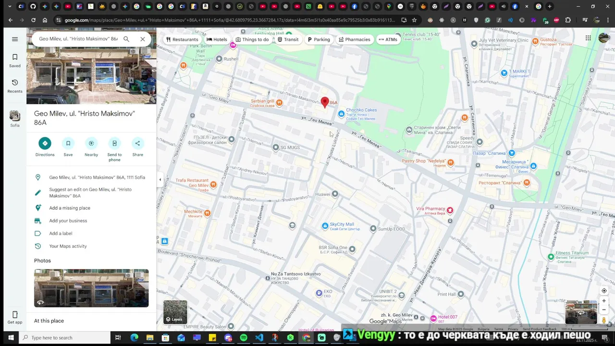This screenshot has width=615, height=346.
Task: Show your location on the map
Action: [604, 291]
